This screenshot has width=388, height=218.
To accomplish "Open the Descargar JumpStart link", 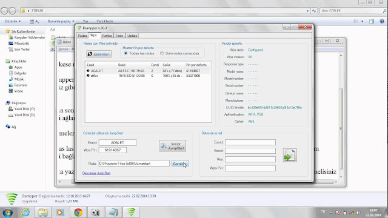I will click(96, 173).
